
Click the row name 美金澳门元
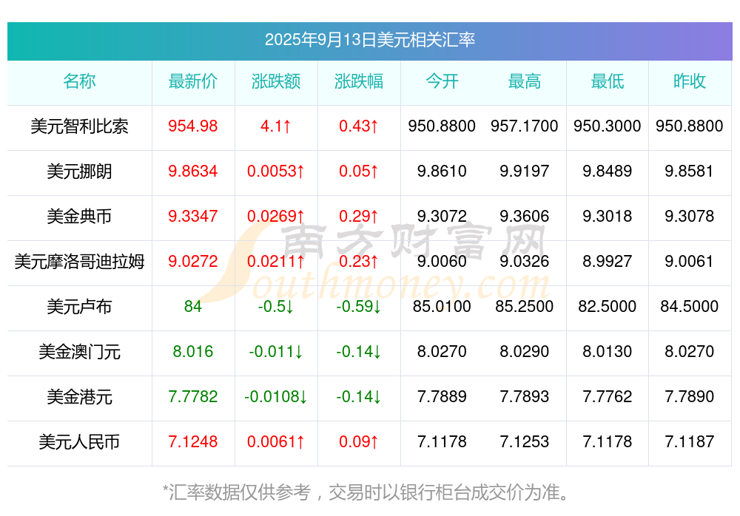coord(79,352)
